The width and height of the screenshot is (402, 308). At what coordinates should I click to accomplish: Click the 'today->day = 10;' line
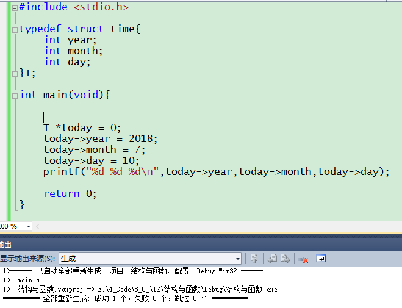tap(91, 161)
